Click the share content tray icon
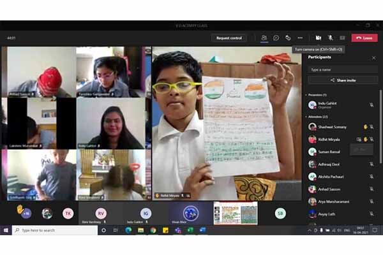The width and height of the screenshot is (383, 255). [x=342, y=38]
